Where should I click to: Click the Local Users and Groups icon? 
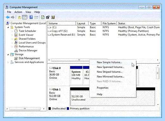16,43
